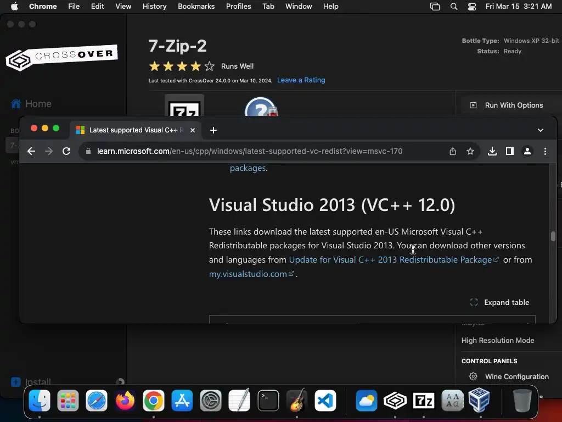Viewport: 562px width, 422px height.
Task: Open Chrome profile avatar
Action: [527, 151]
